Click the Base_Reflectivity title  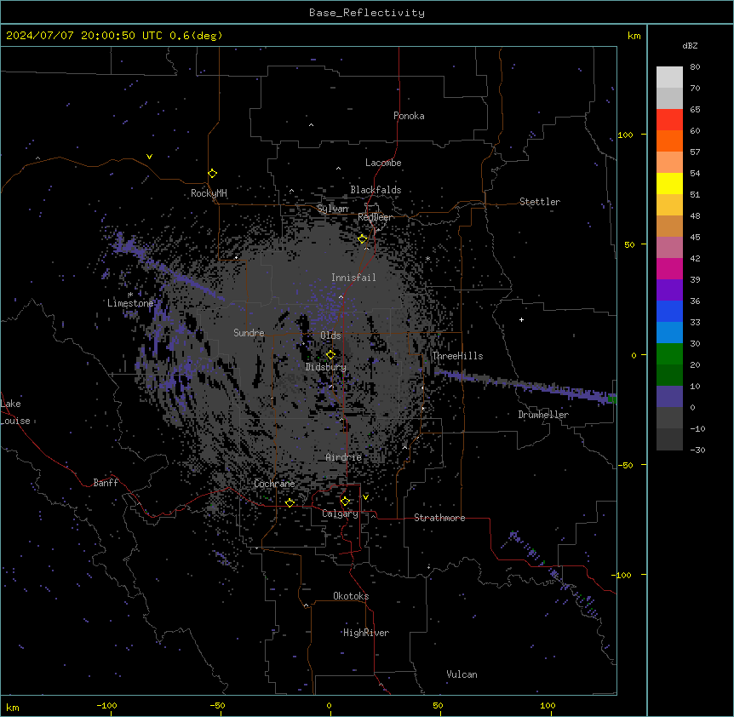[367, 13]
